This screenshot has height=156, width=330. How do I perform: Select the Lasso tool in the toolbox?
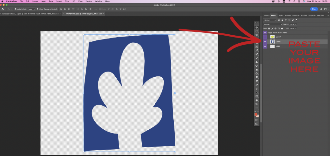pos(257,35)
